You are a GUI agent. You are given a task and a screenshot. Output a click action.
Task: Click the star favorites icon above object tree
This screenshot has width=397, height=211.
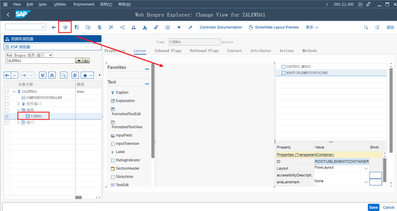(x=85, y=75)
